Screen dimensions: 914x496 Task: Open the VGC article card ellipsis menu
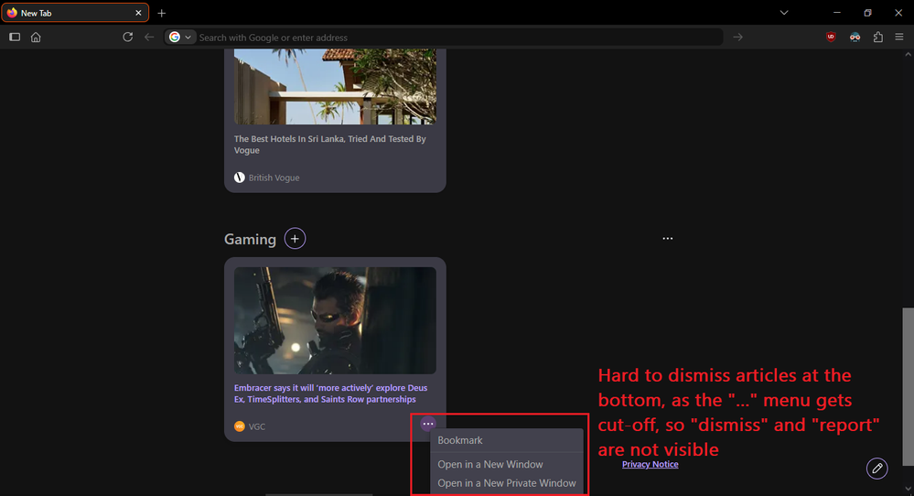428,424
